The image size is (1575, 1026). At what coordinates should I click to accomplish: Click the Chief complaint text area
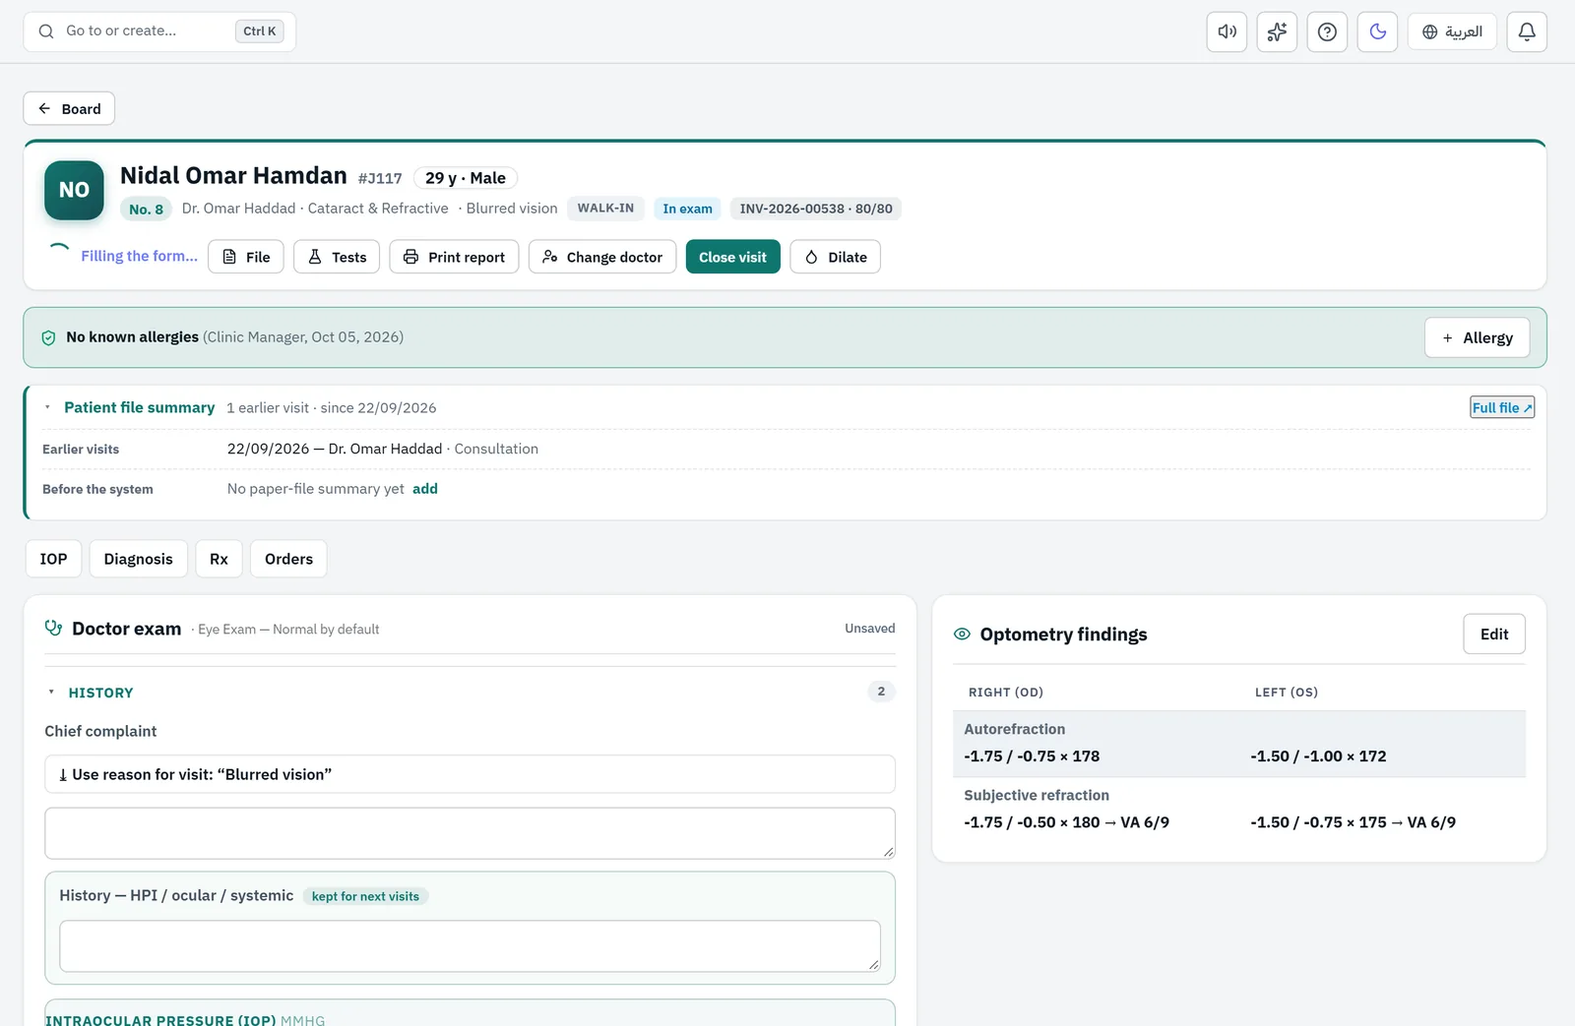tap(470, 833)
